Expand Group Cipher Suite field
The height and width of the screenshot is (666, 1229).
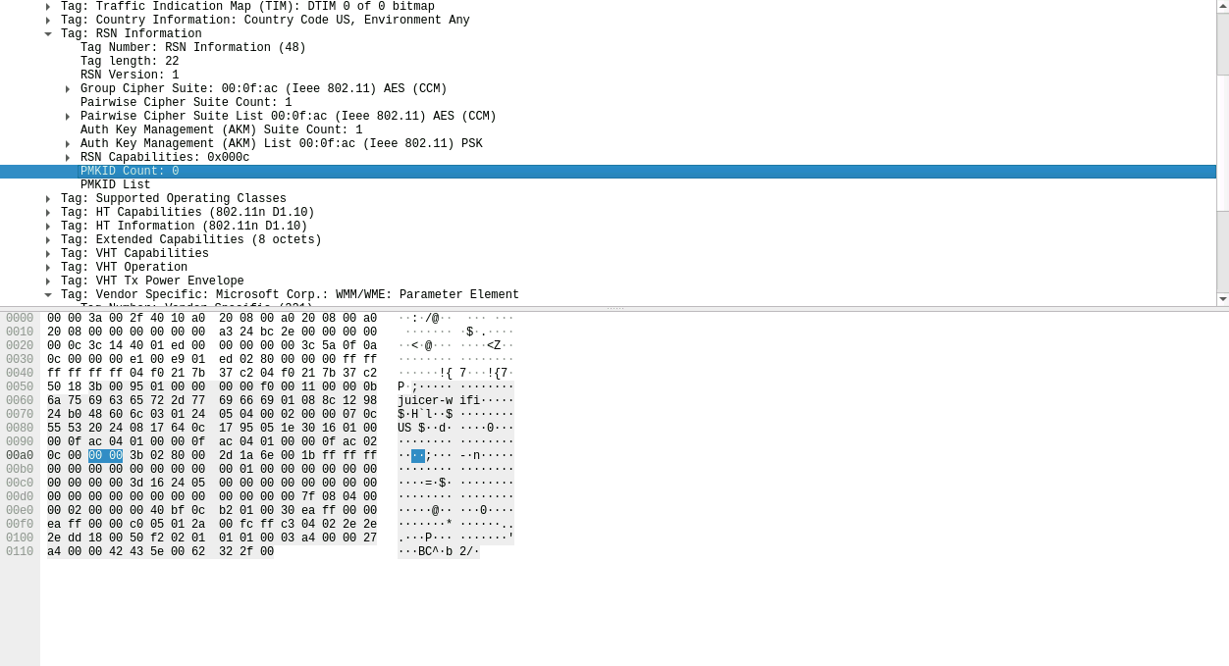[68, 88]
